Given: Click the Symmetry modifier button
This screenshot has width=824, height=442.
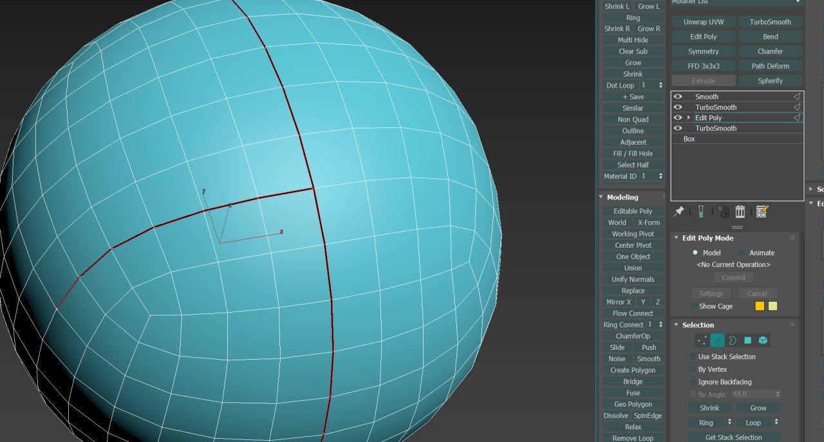Looking at the screenshot, I should point(704,51).
